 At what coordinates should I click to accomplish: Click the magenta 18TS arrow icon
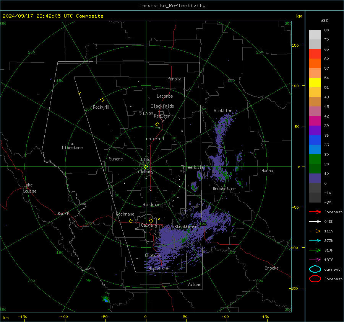pos(315,260)
